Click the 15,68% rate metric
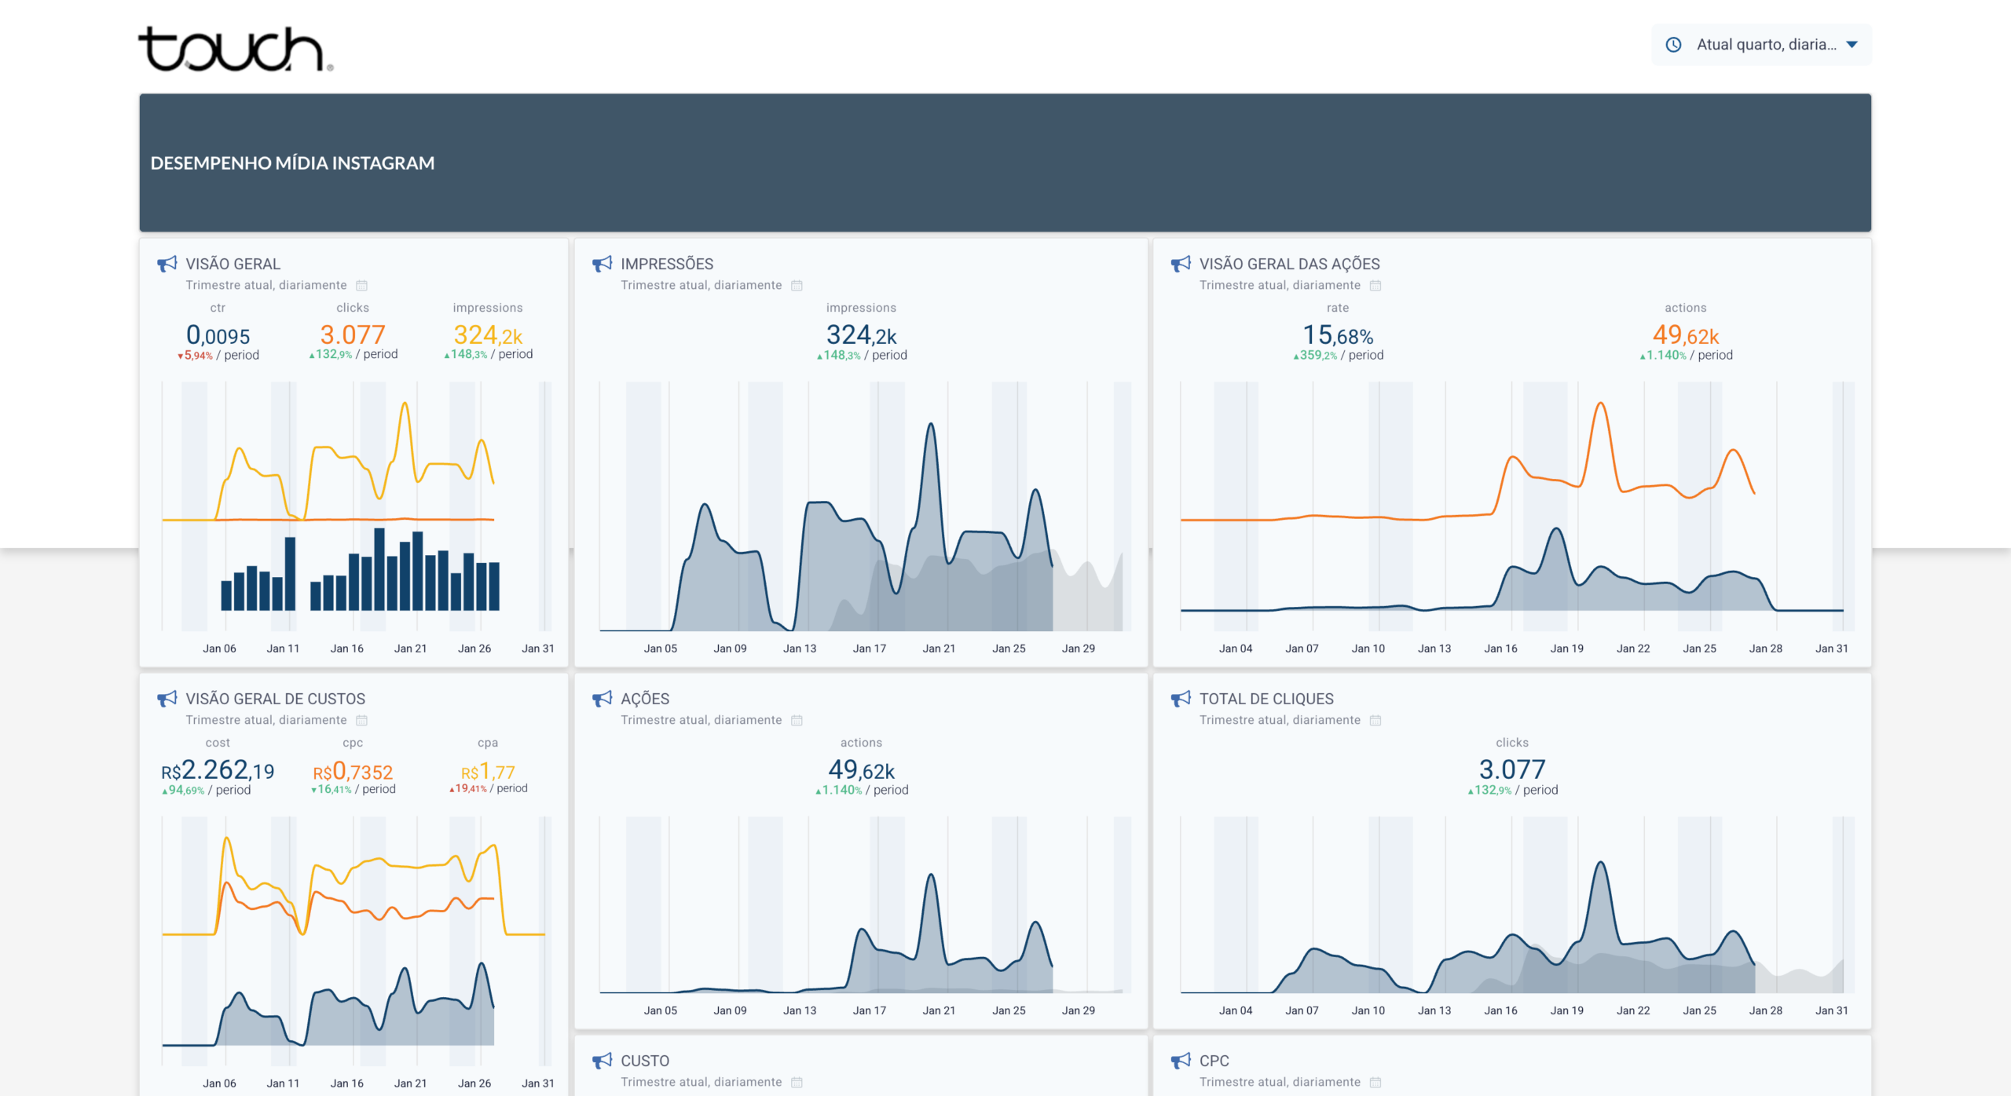This screenshot has width=2011, height=1096. (1337, 336)
